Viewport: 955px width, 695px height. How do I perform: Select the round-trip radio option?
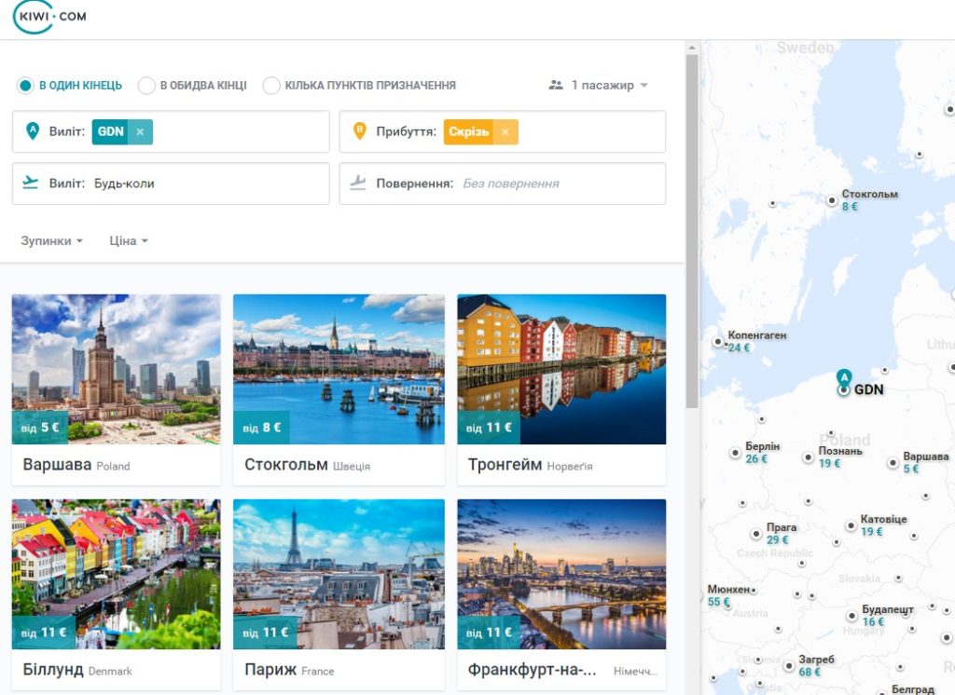click(146, 85)
